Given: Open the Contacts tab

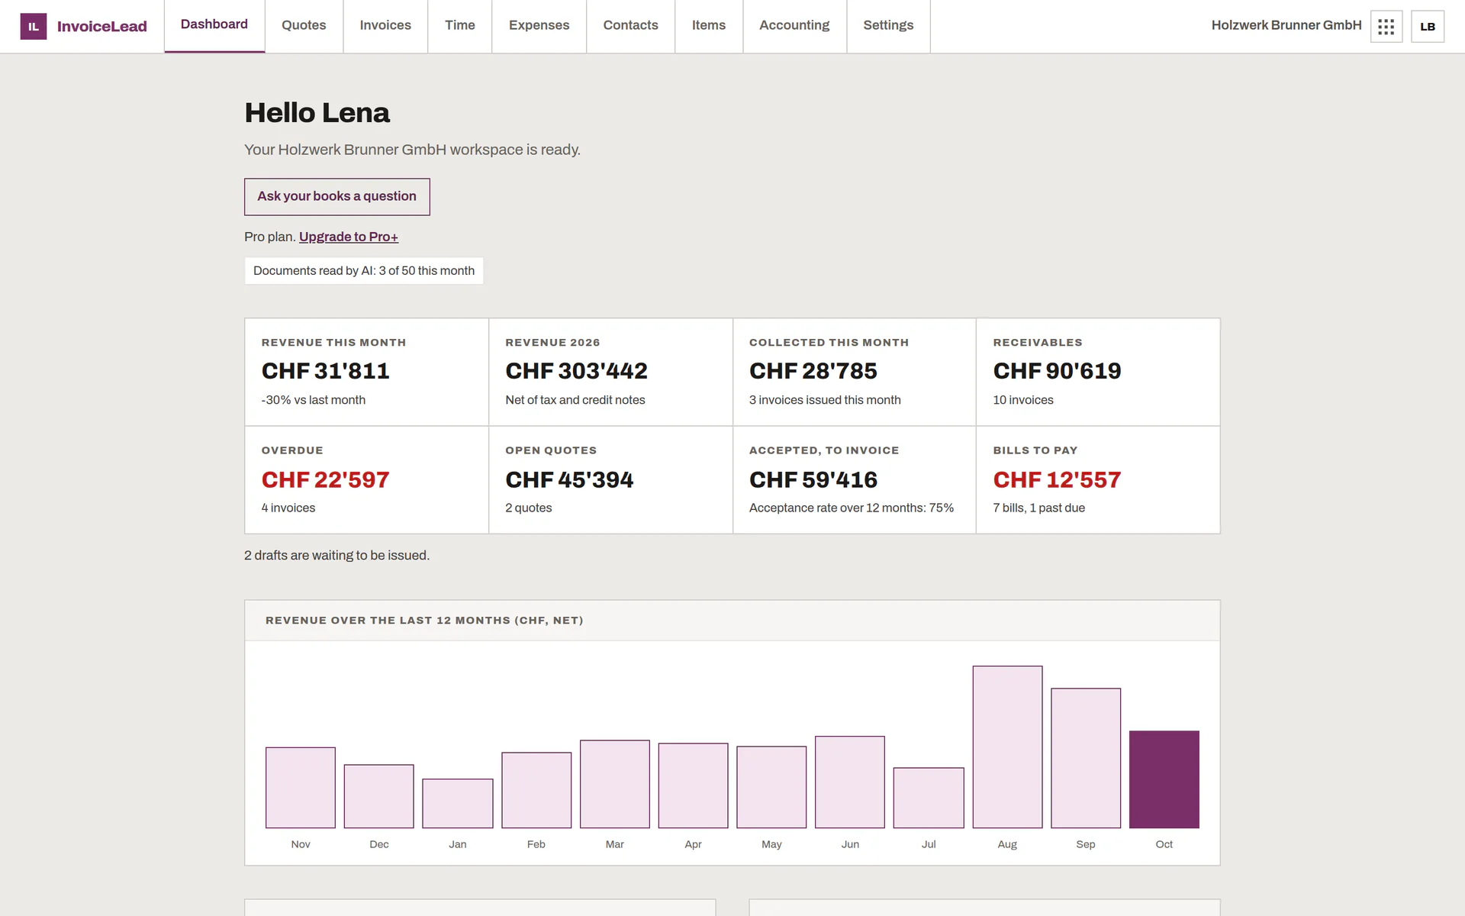Looking at the screenshot, I should [630, 26].
